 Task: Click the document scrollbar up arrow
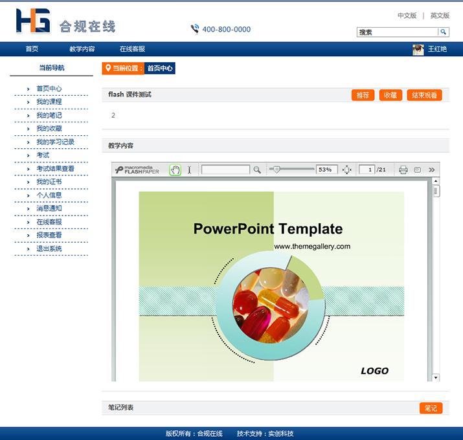coord(436,181)
